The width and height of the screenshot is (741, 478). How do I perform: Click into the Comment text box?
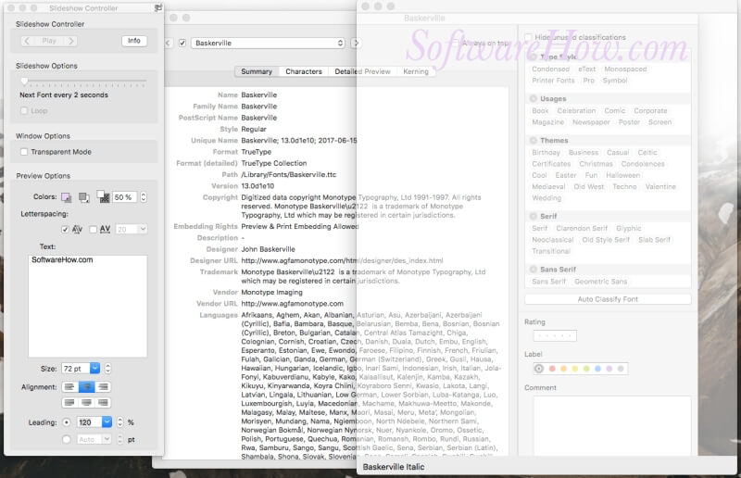tap(612, 425)
